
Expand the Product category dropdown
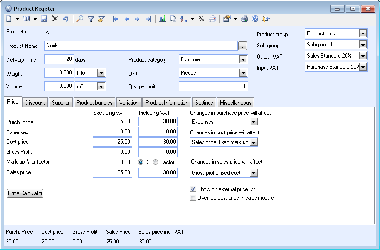243,59
